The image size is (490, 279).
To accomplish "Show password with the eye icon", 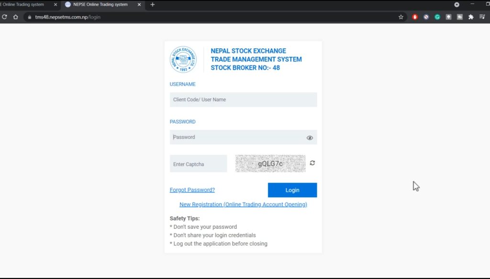I will [x=310, y=138].
